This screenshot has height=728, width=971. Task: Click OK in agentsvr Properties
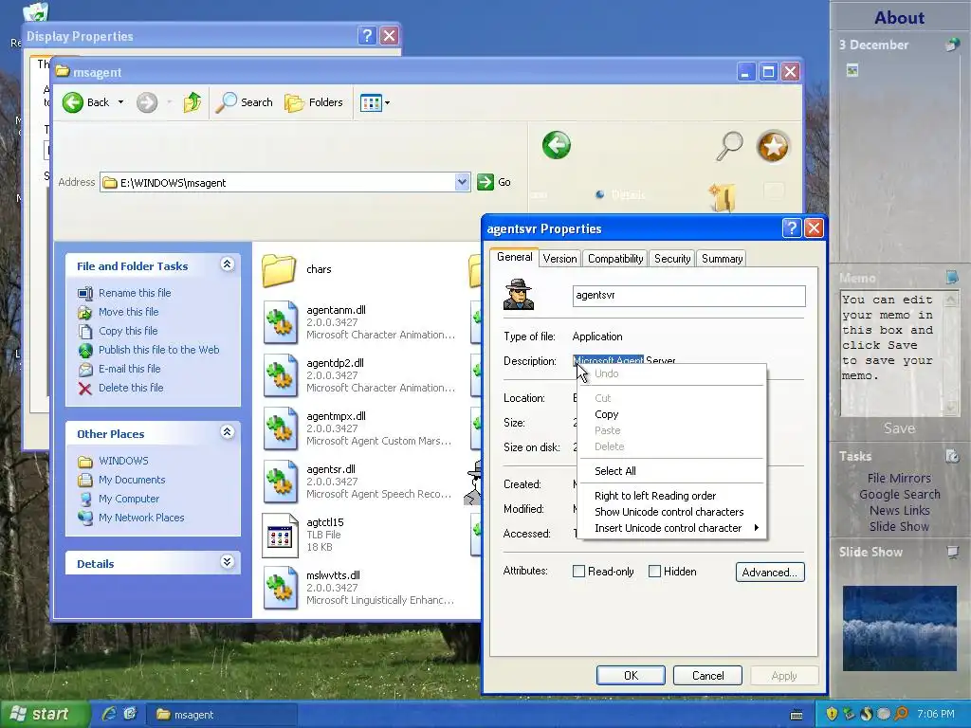tap(631, 675)
